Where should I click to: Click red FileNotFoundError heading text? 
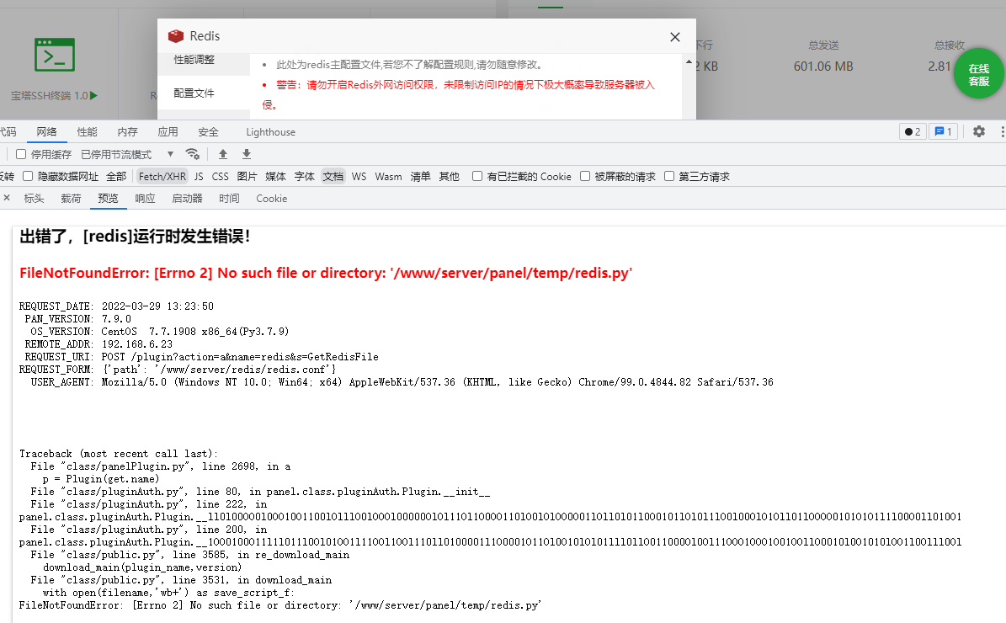coord(326,273)
